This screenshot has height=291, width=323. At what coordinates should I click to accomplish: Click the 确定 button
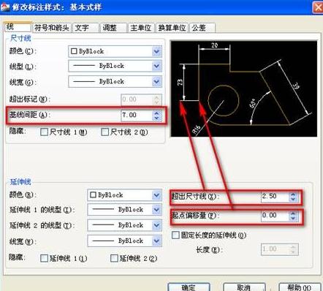[189, 287]
